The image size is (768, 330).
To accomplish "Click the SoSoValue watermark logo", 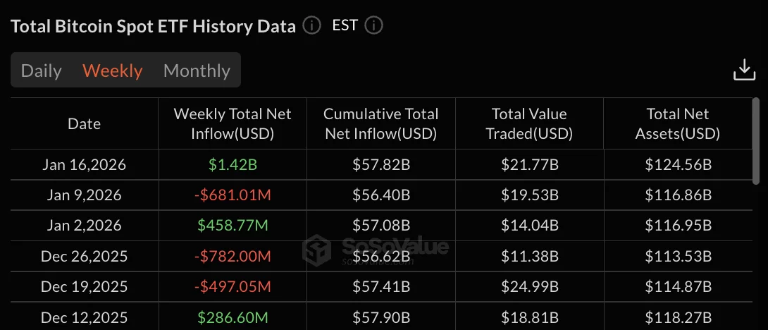I will point(376,249).
